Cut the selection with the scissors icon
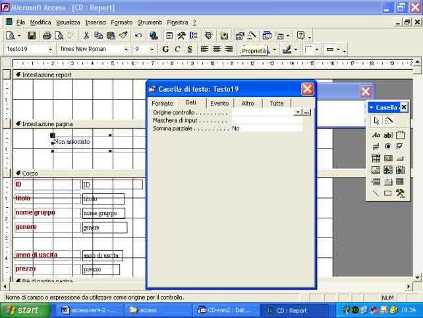 [86, 36]
